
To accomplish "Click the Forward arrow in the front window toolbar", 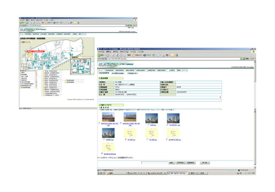I will [108, 55].
